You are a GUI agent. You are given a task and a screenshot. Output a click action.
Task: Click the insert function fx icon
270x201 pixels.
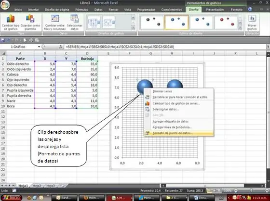[x=60, y=47]
